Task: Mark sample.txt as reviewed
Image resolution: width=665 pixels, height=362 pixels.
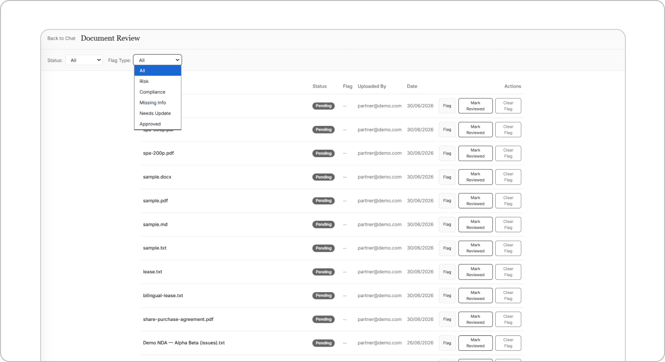Action: pyautogui.click(x=475, y=248)
